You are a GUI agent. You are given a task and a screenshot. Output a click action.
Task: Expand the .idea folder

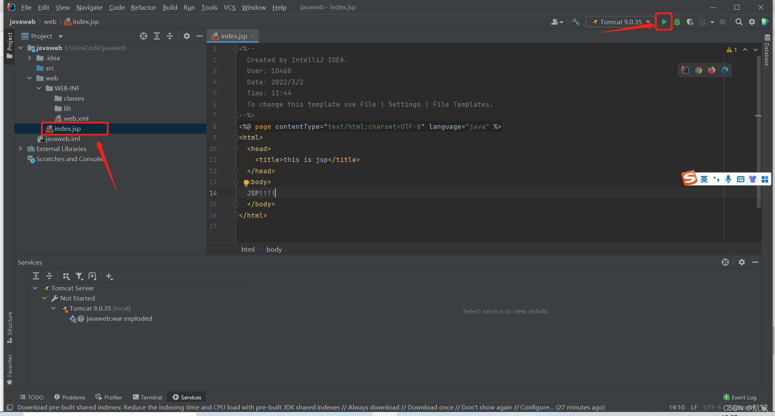pyautogui.click(x=30, y=58)
